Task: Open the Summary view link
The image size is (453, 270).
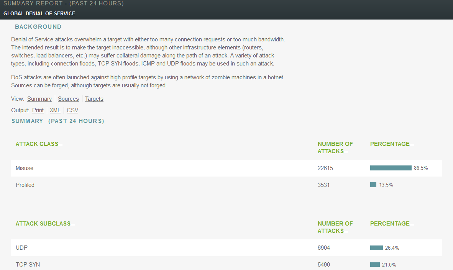Action: click(x=39, y=99)
